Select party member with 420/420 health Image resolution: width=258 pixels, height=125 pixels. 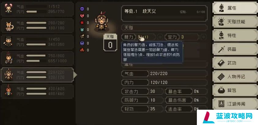[x=37, y=91]
